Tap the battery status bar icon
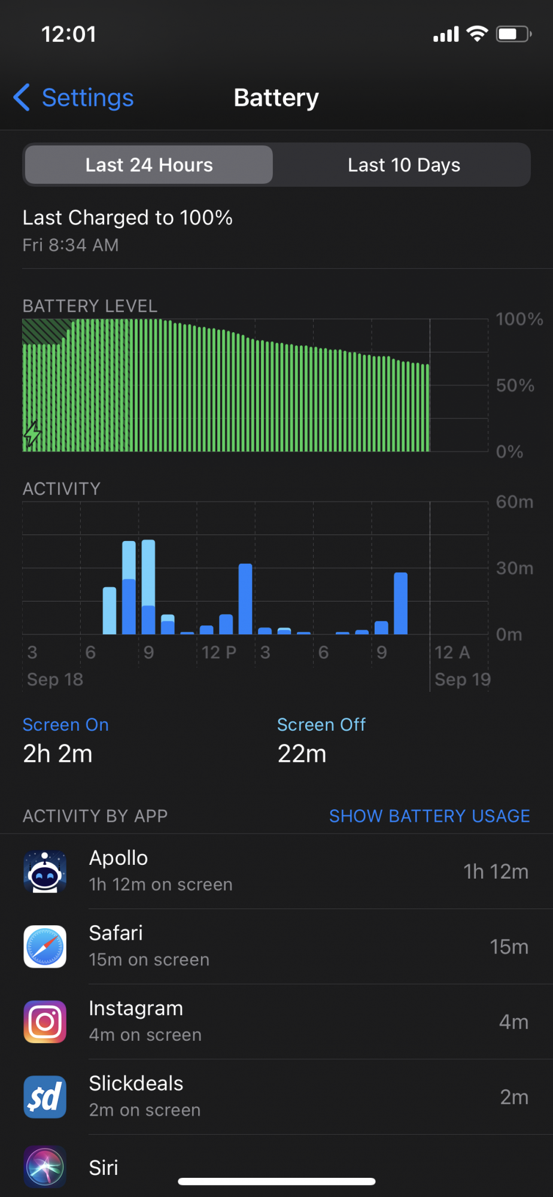The width and height of the screenshot is (553, 1197). click(x=513, y=34)
